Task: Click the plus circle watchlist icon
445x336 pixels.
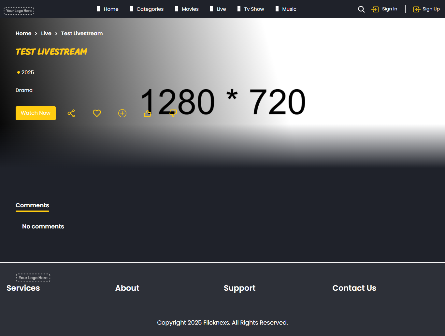Action: (x=122, y=113)
